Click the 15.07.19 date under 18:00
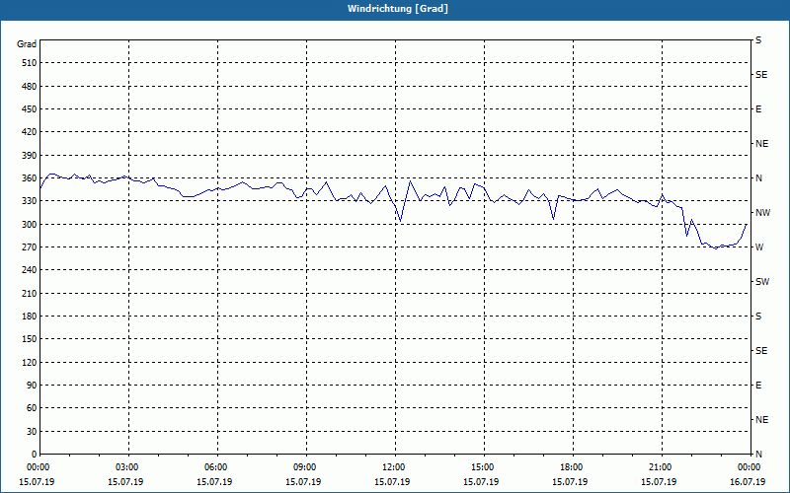This screenshot has height=493, width=790. [570, 482]
